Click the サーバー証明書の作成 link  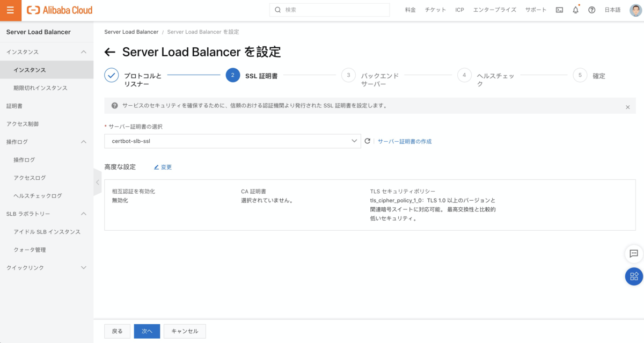point(405,141)
